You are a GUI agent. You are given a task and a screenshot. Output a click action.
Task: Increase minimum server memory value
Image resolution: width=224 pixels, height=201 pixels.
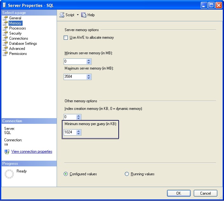click(x=89, y=60)
